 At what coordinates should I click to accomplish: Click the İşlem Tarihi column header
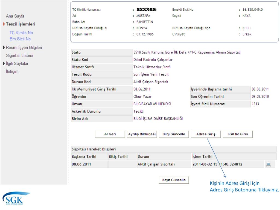tap(234, 156)
